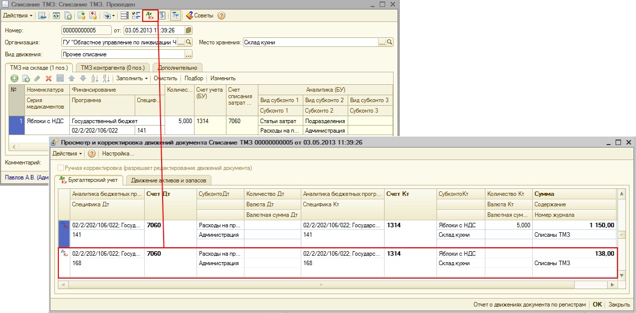Toggle the Ручная корректировка checkbox
Screen dimensions: 636x313
61,168
